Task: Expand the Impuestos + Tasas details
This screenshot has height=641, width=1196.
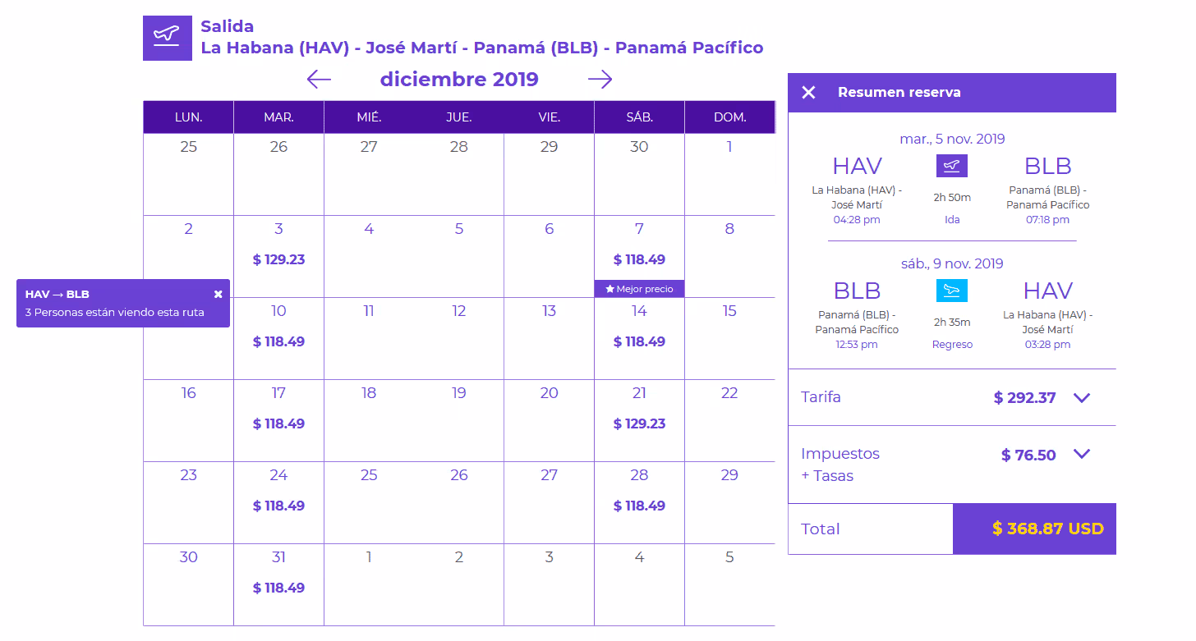Action: coord(1082,454)
